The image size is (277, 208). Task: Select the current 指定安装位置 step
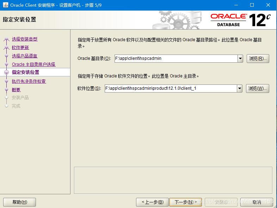coord(25,73)
